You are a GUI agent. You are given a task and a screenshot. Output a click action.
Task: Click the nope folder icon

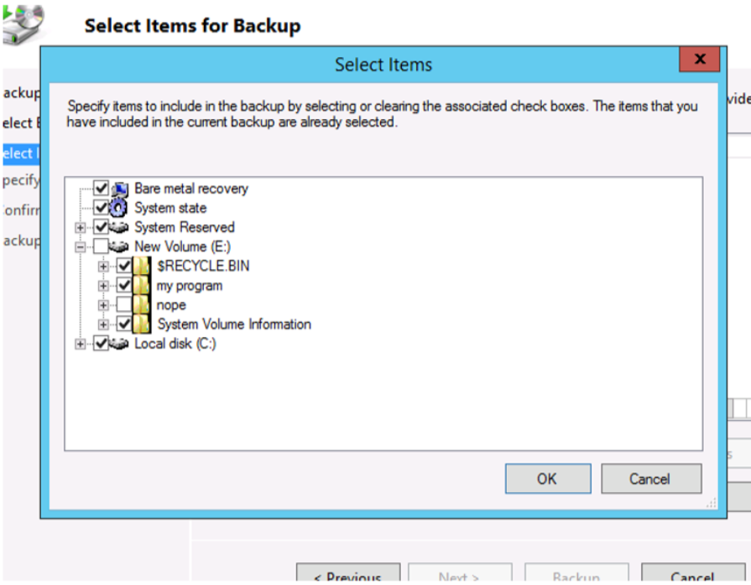click(143, 304)
